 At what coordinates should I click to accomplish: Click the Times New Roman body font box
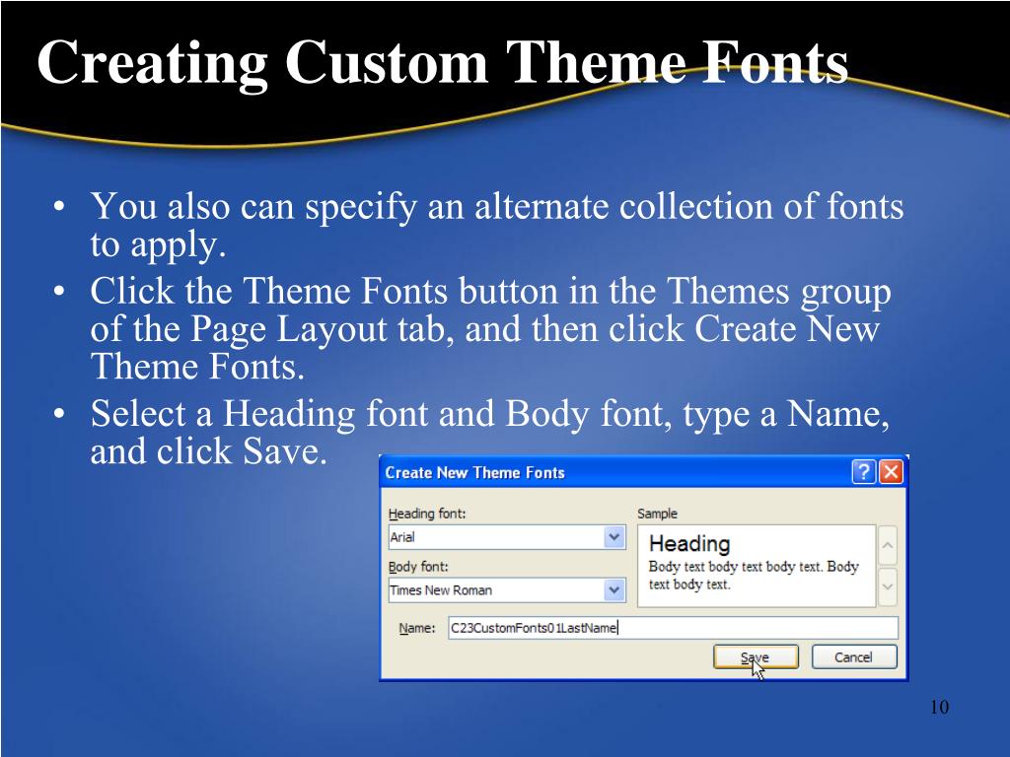coord(507,589)
